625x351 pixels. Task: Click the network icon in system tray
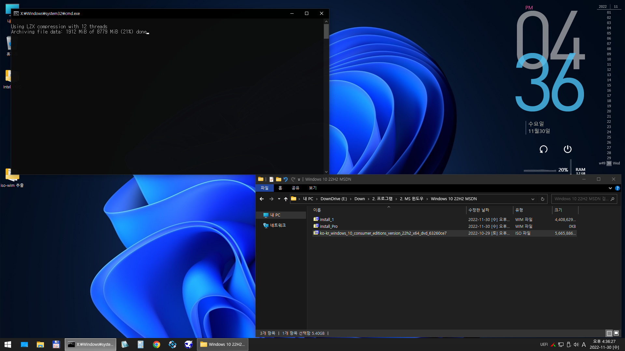click(x=561, y=344)
